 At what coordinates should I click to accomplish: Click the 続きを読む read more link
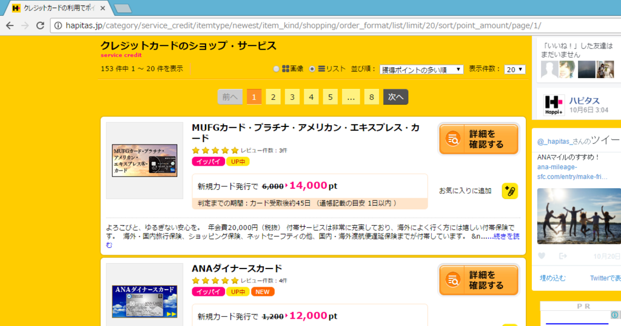506,236
